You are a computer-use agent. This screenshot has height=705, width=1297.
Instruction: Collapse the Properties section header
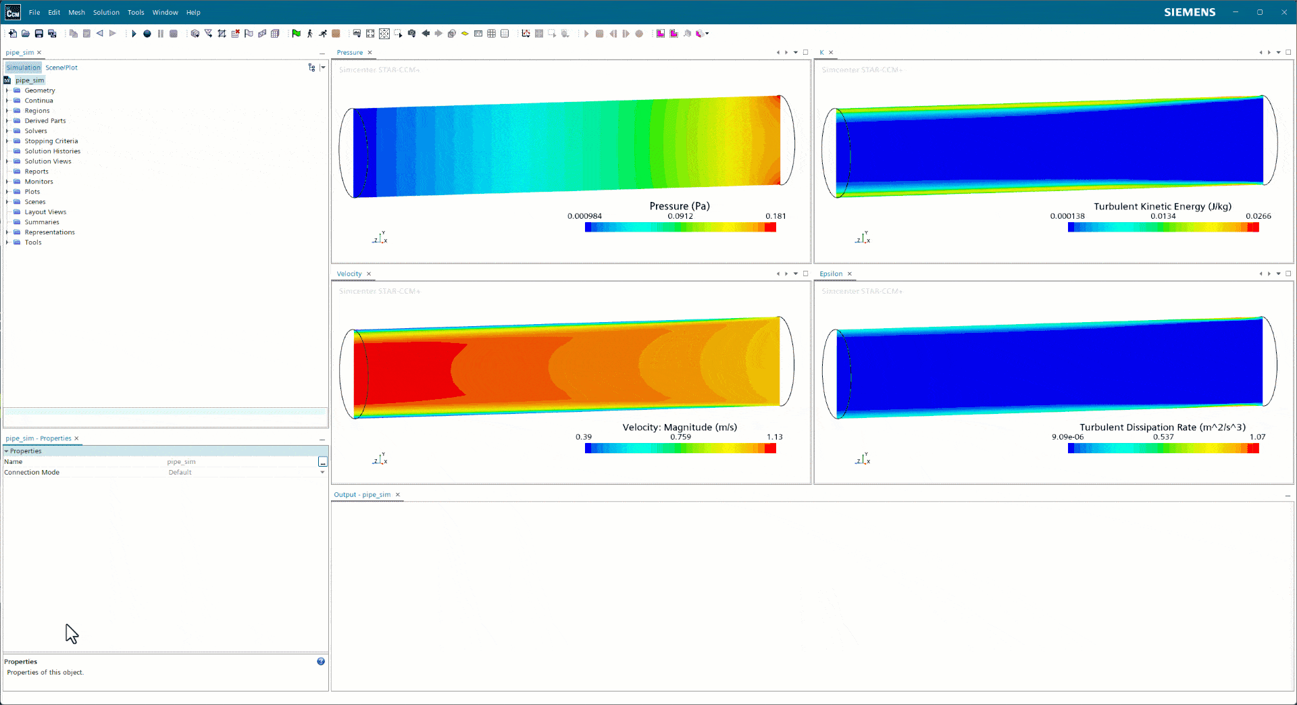26,450
